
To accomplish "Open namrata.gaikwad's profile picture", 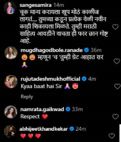I will [11, 112].
